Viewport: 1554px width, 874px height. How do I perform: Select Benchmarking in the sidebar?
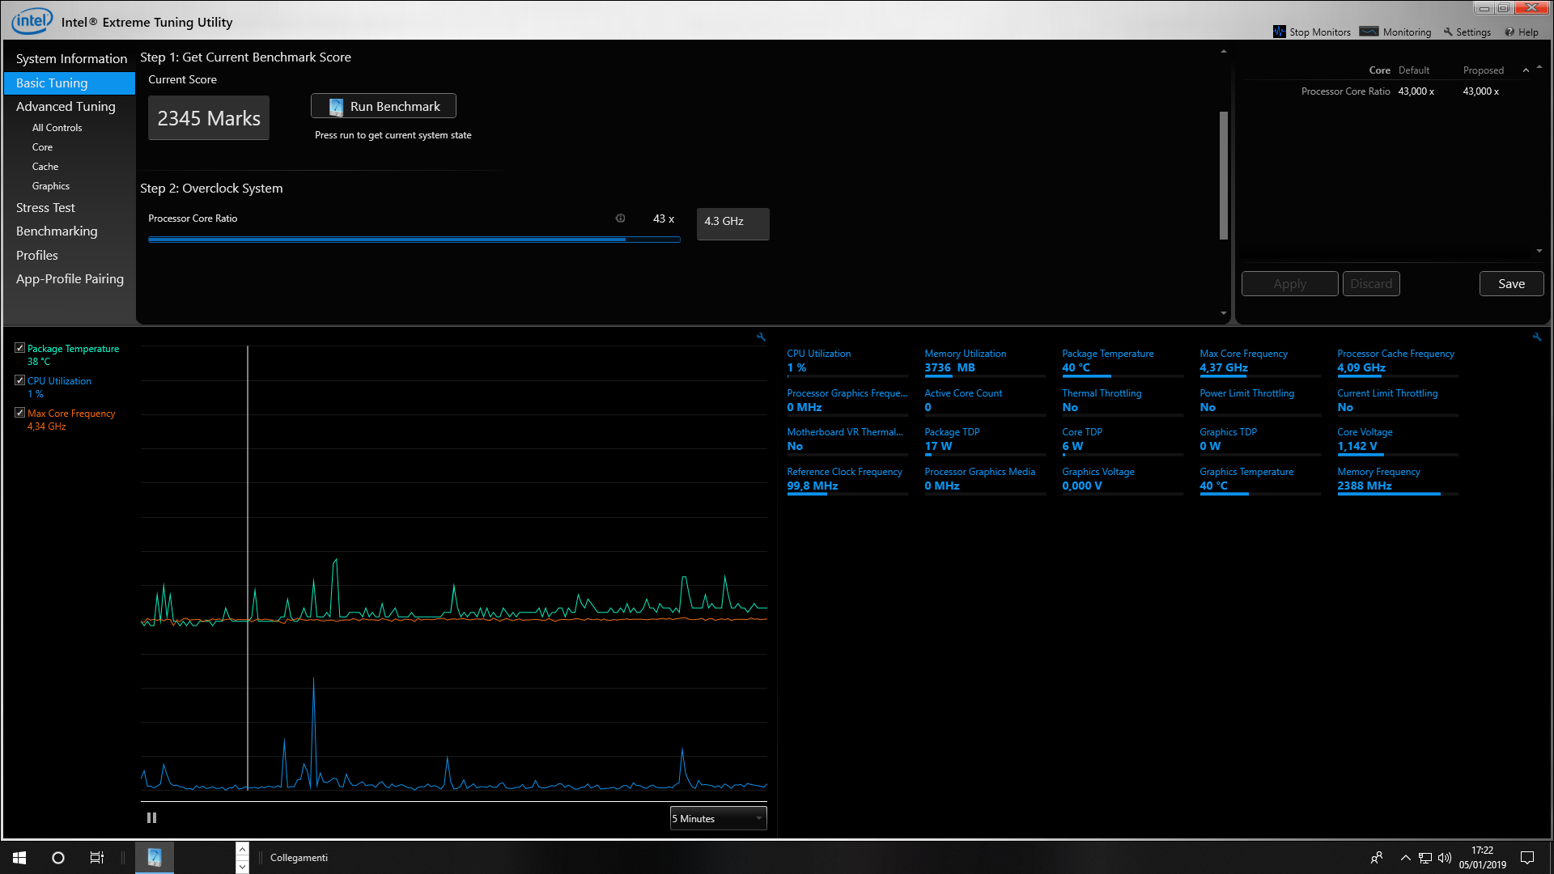pyautogui.click(x=57, y=231)
